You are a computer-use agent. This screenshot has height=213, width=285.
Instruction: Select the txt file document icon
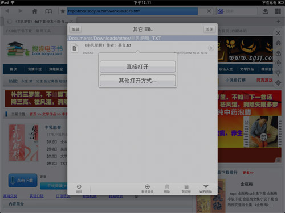[x=75, y=48]
